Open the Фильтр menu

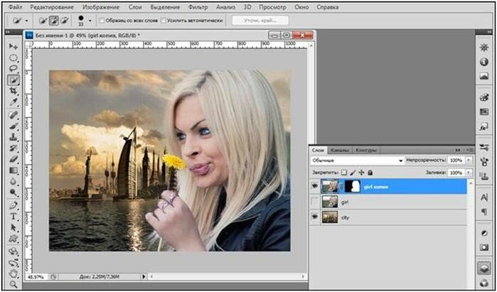click(198, 7)
